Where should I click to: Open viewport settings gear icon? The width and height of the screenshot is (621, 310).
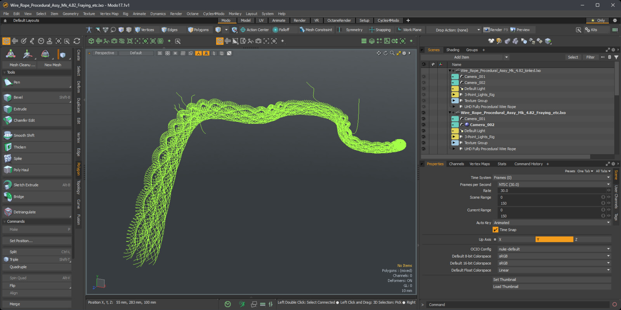click(404, 53)
